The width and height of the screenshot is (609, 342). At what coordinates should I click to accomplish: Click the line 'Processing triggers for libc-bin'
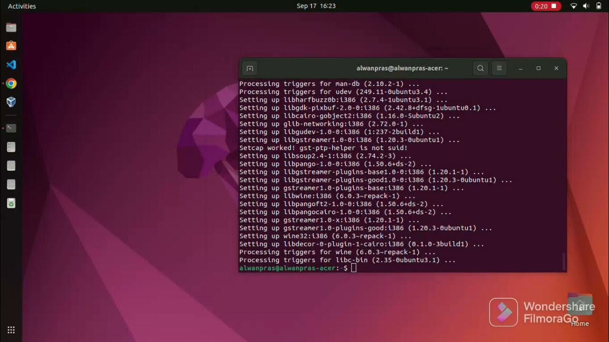point(347,260)
